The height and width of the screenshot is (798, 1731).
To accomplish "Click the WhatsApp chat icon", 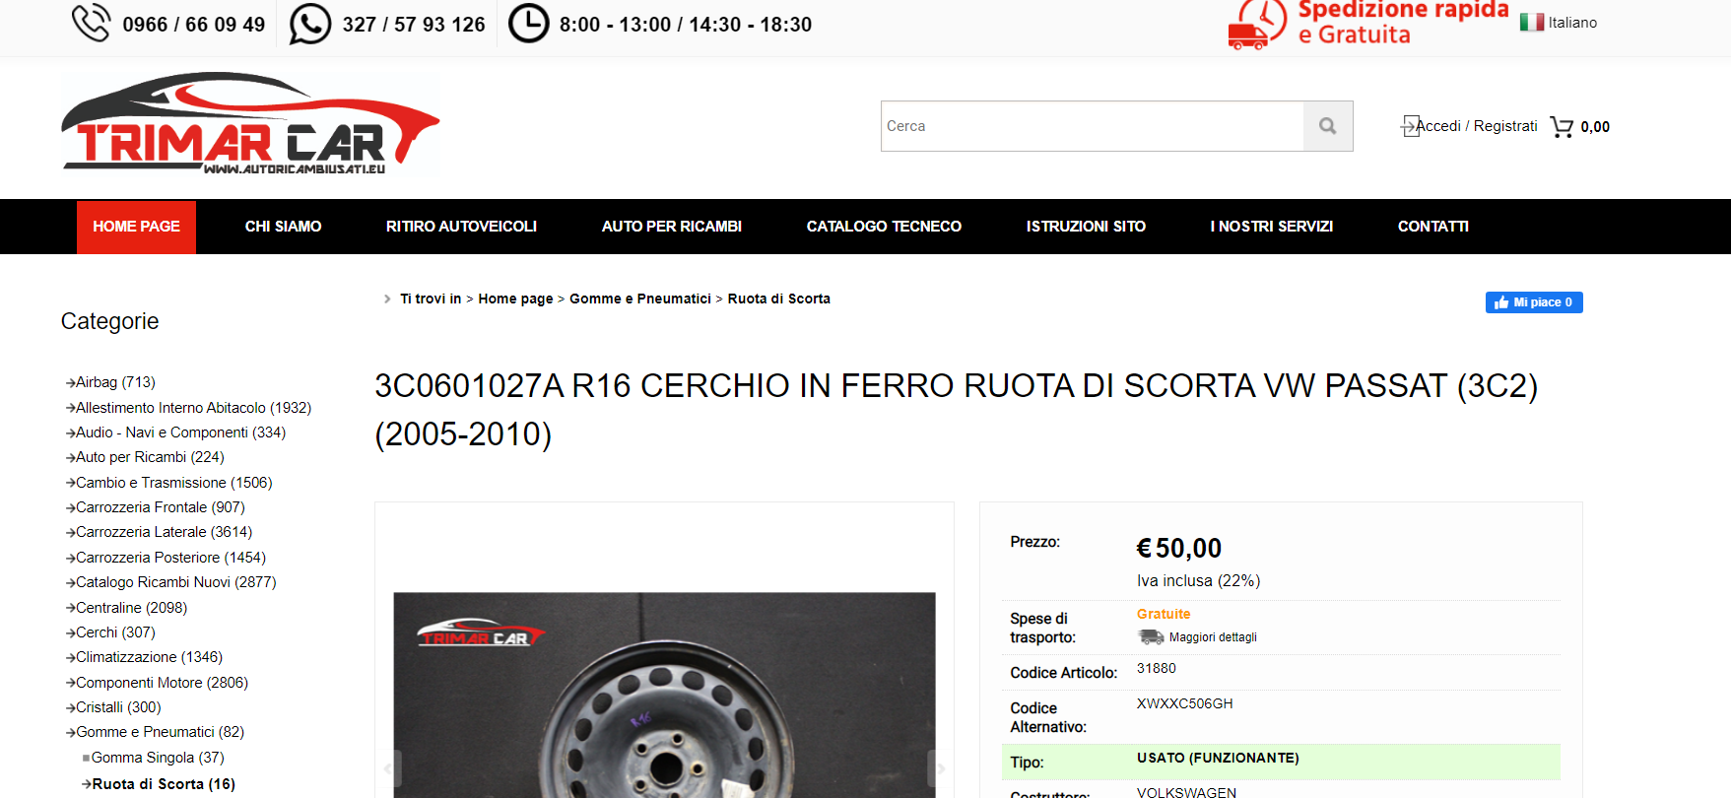I will tap(310, 24).
